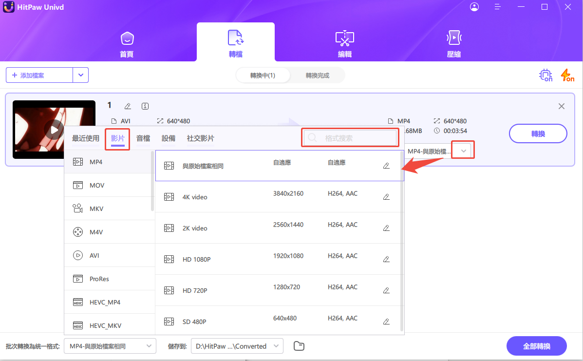This screenshot has height=361, width=583.
Task: Open batch format MP4-與原始檔案相同 dropdown
Action: click(x=110, y=346)
